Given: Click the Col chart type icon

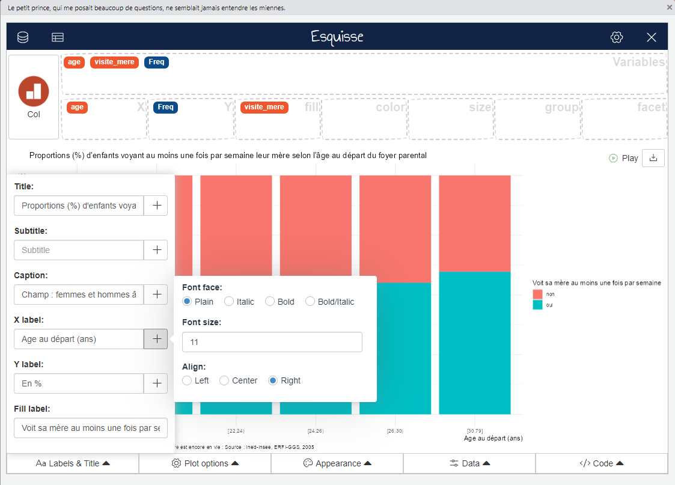Looking at the screenshot, I should click(34, 97).
